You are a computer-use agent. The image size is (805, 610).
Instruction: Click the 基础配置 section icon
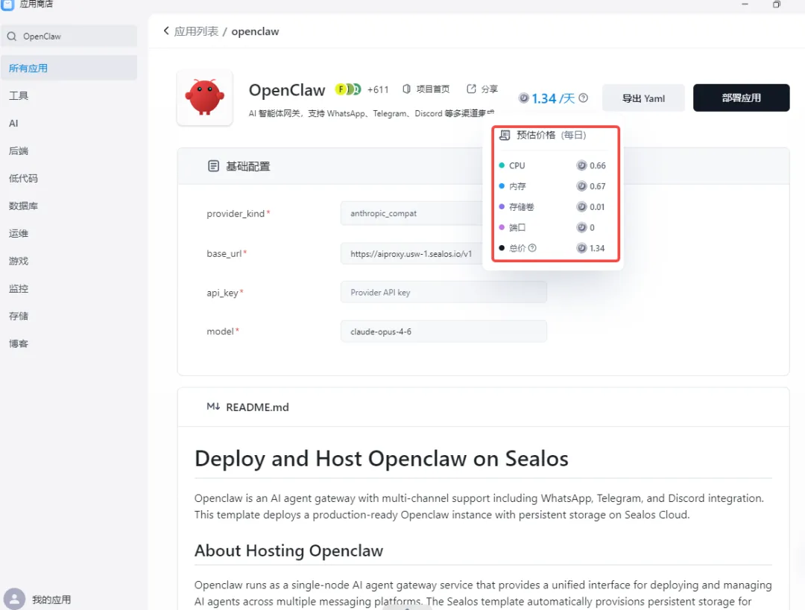point(214,166)
